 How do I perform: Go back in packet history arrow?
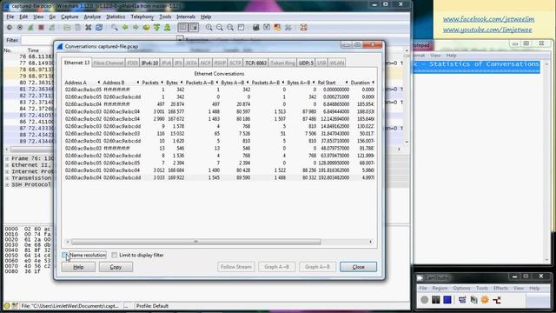tap(125, 27)
